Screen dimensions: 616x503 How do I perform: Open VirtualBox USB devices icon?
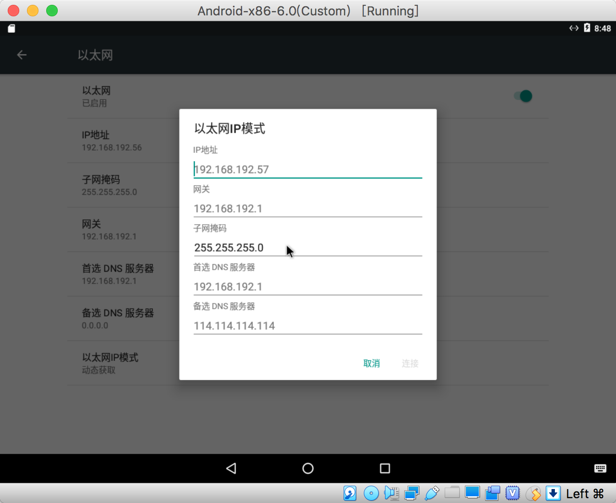tap(432, 493)
